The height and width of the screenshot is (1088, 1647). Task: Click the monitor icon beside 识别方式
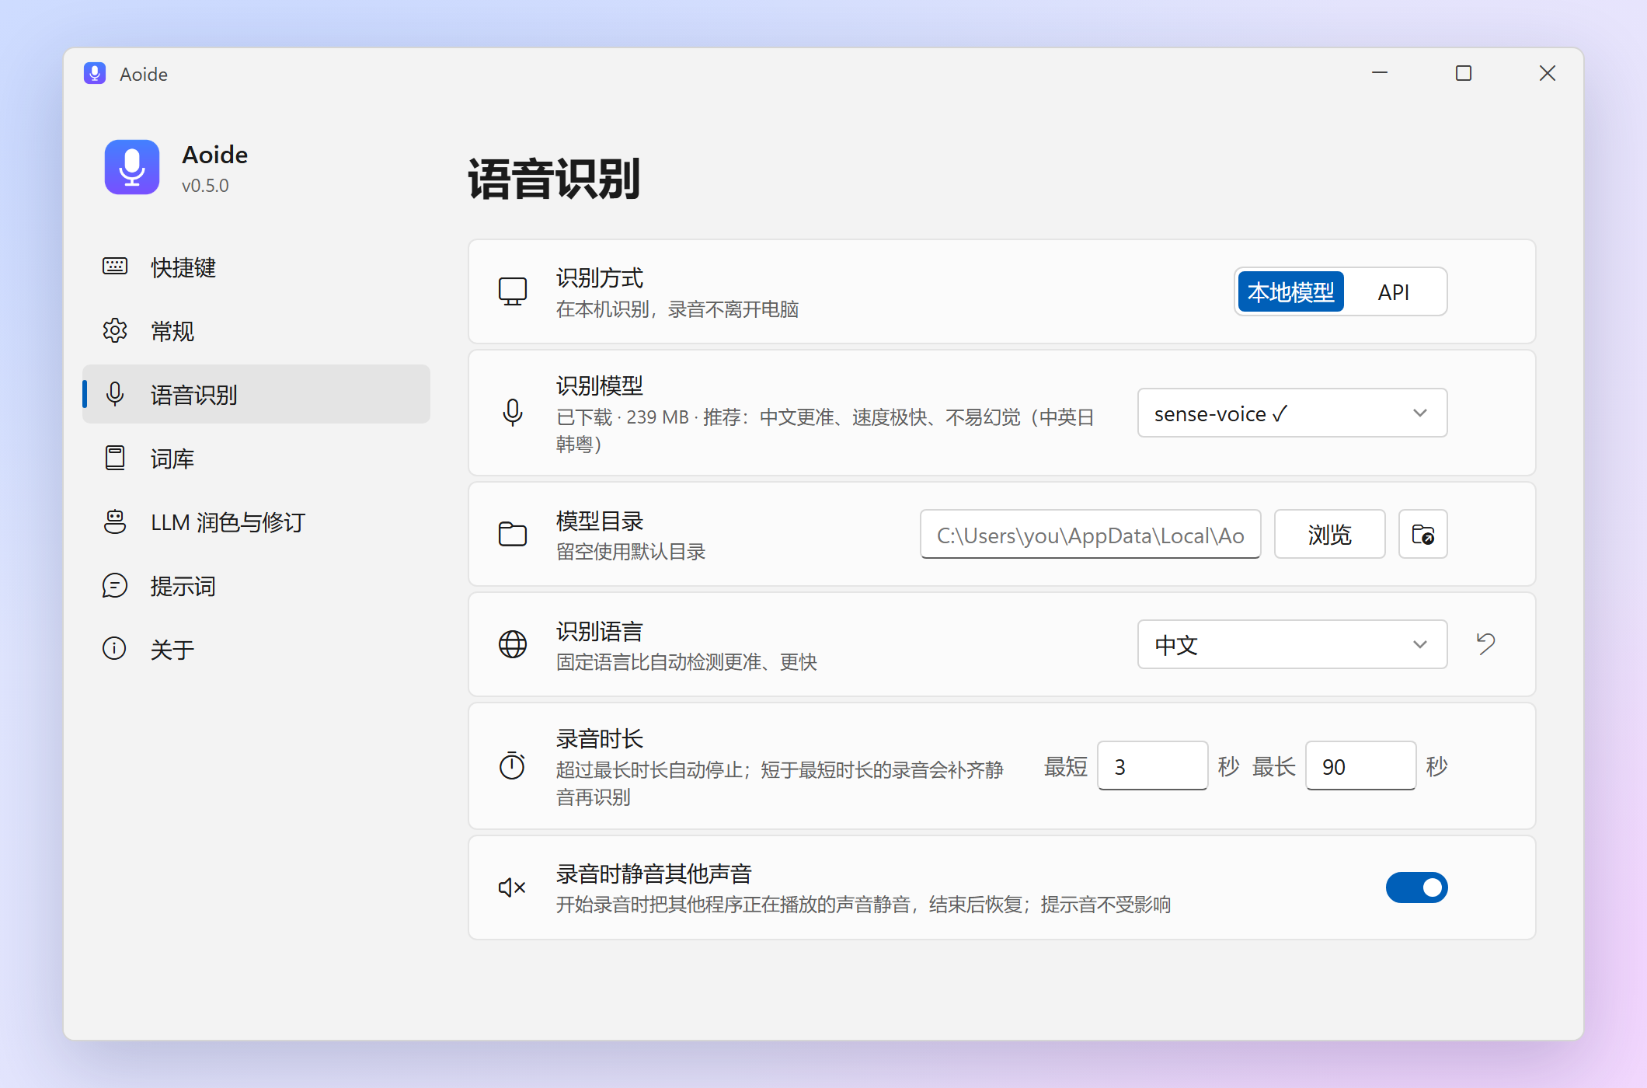(513, 291)
